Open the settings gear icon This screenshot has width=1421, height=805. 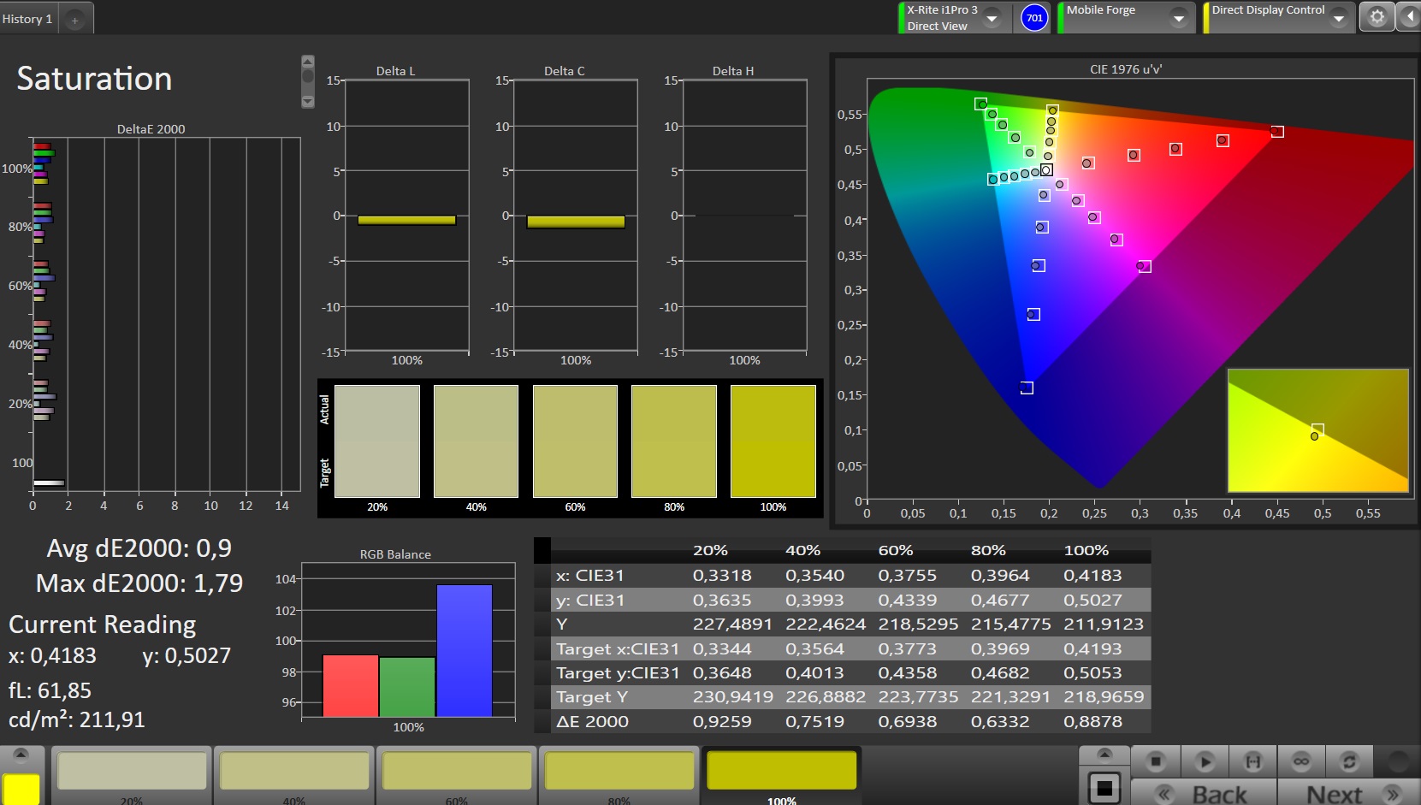(1377, 17)
